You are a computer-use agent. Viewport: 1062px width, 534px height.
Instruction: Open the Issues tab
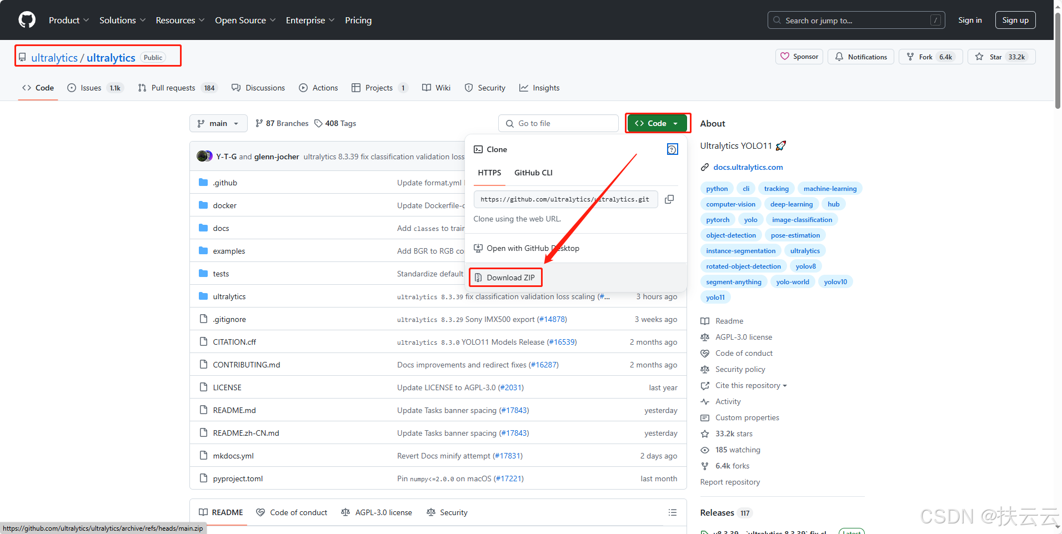95,88
